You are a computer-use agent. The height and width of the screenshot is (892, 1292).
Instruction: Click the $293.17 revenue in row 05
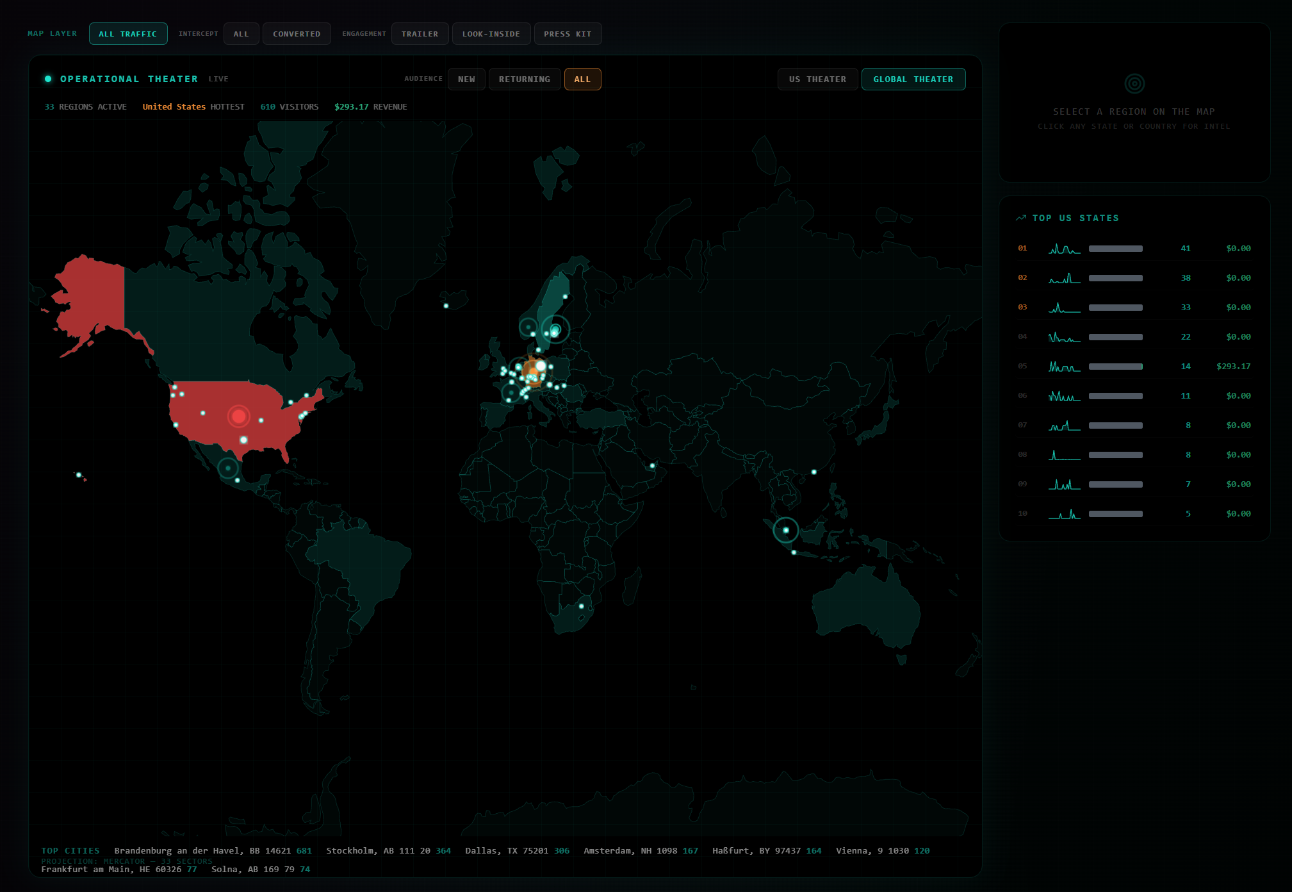click(x=1233, y=367)
